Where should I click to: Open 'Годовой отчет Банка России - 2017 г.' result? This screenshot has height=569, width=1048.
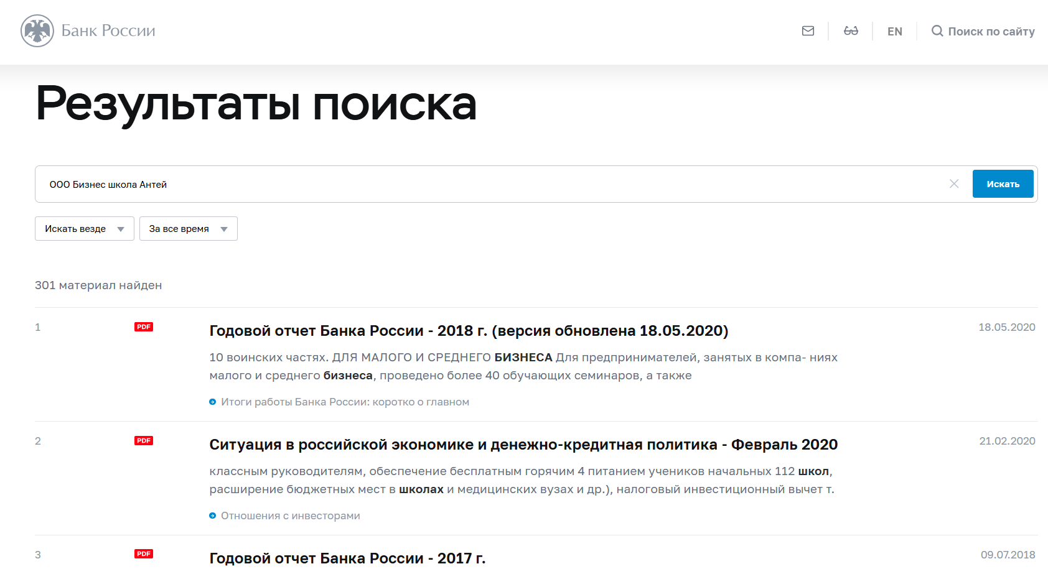click(x=347, y=558)
